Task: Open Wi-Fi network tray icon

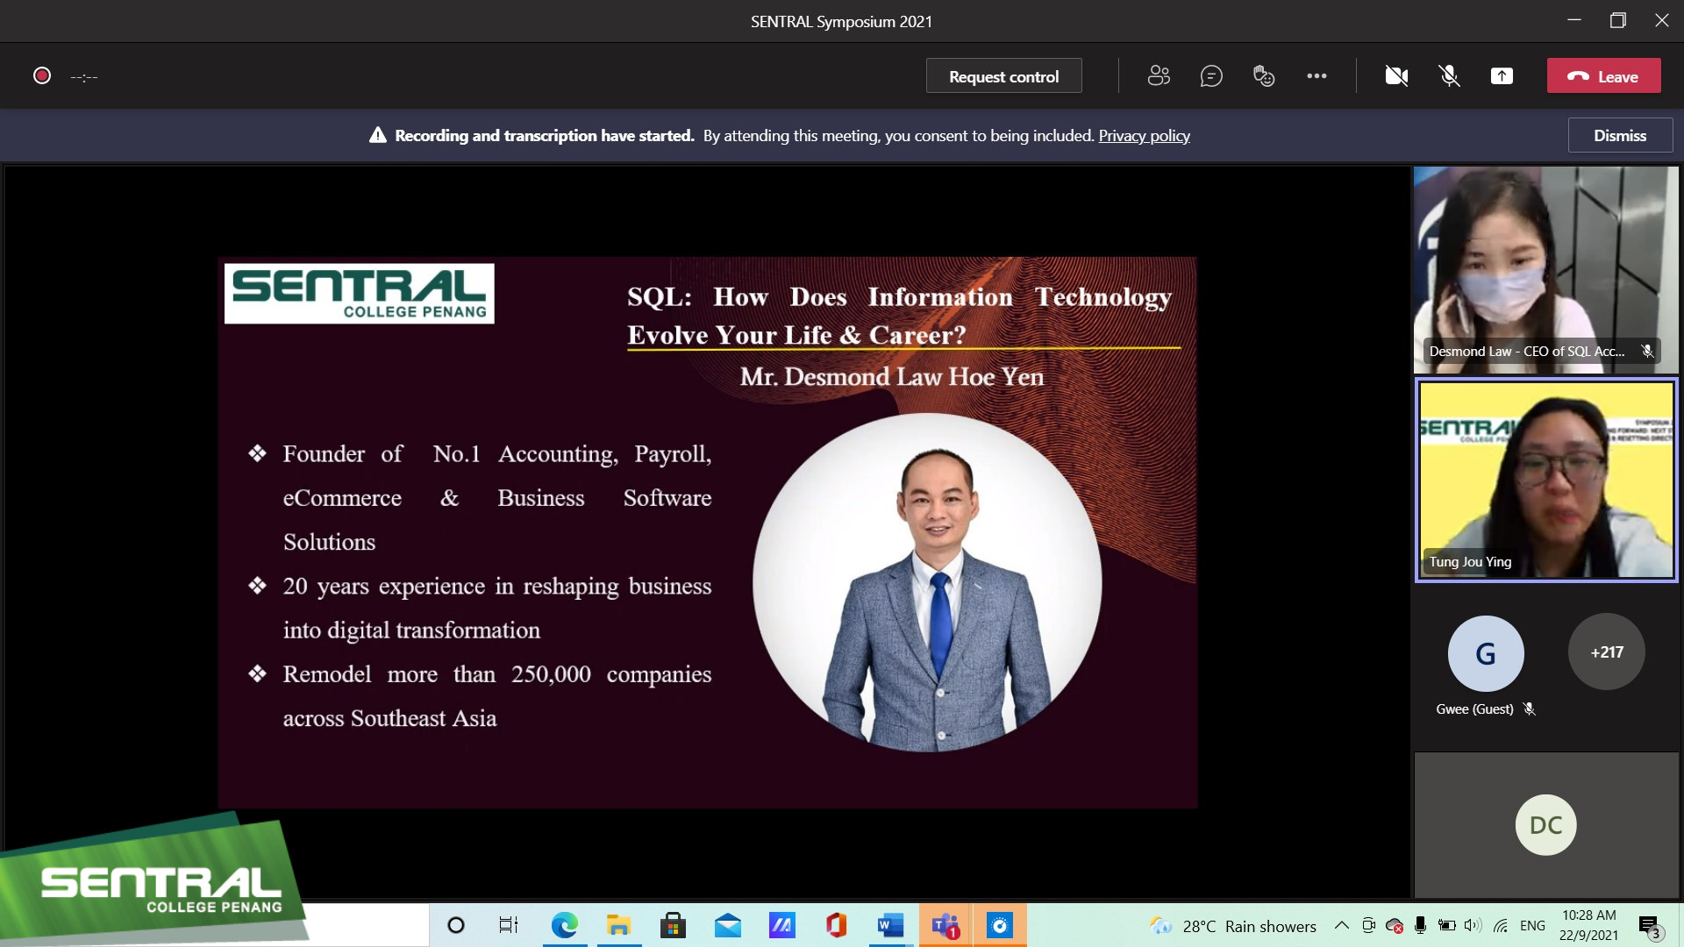Action: point(1501,925)
